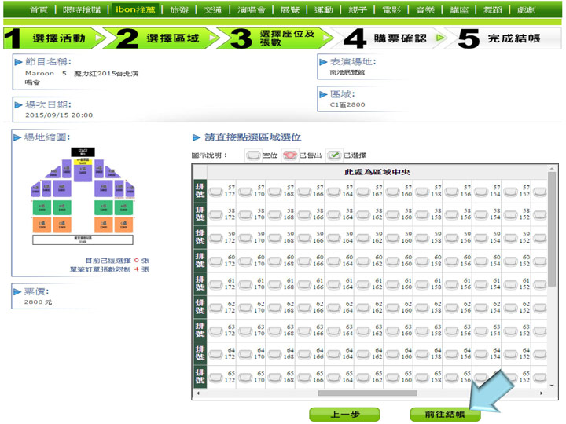This screenshot has height=424, width=566.
Task: Click the 前往結帳 checkout button
Action: tap(445, 414)
